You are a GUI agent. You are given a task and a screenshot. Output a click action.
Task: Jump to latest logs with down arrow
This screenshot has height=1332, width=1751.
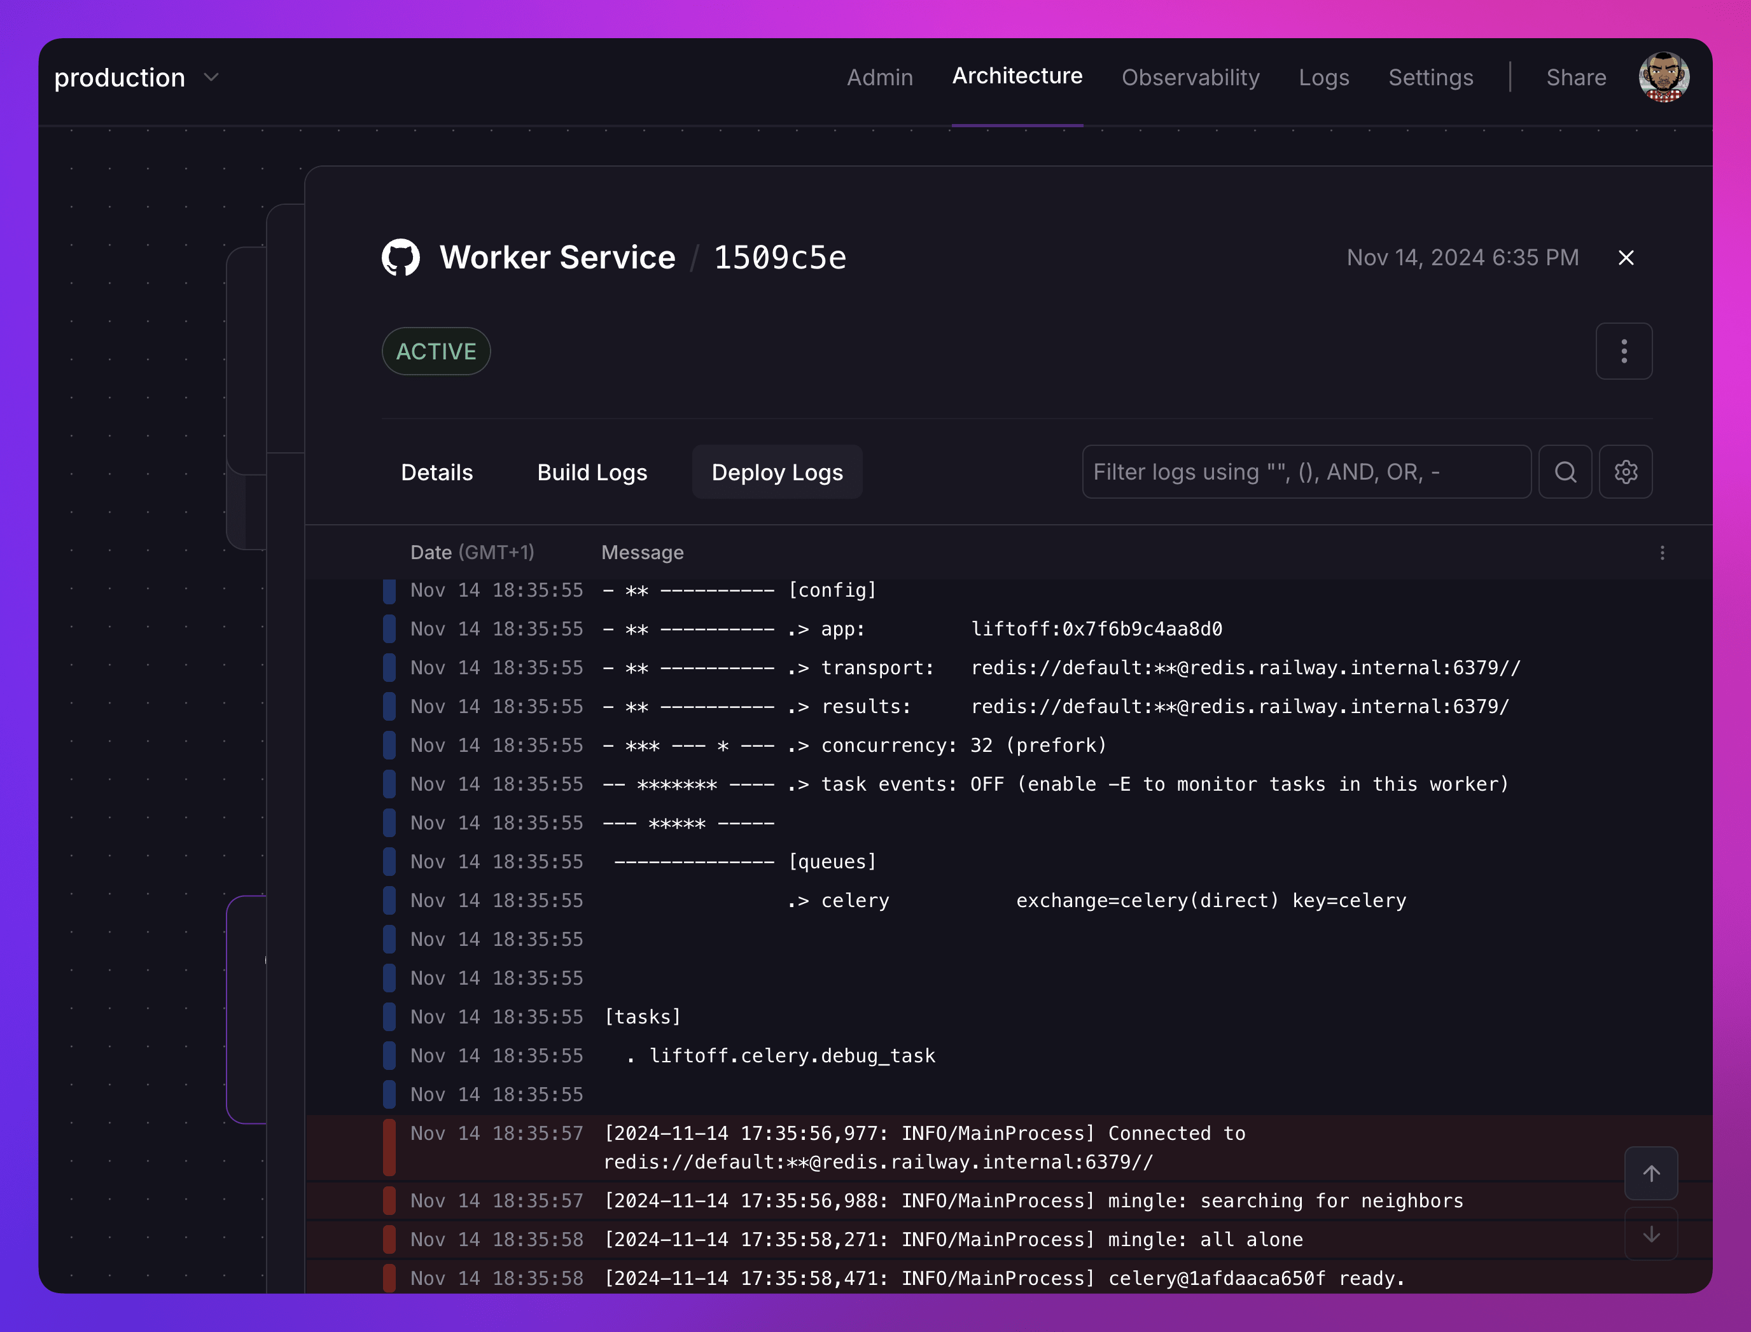tap(1650, 1233)
